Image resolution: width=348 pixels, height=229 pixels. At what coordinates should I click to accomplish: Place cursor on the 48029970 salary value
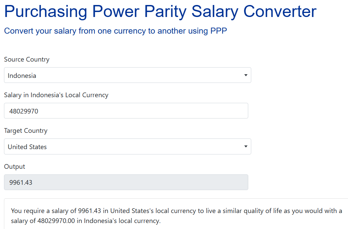click(24, 111)
